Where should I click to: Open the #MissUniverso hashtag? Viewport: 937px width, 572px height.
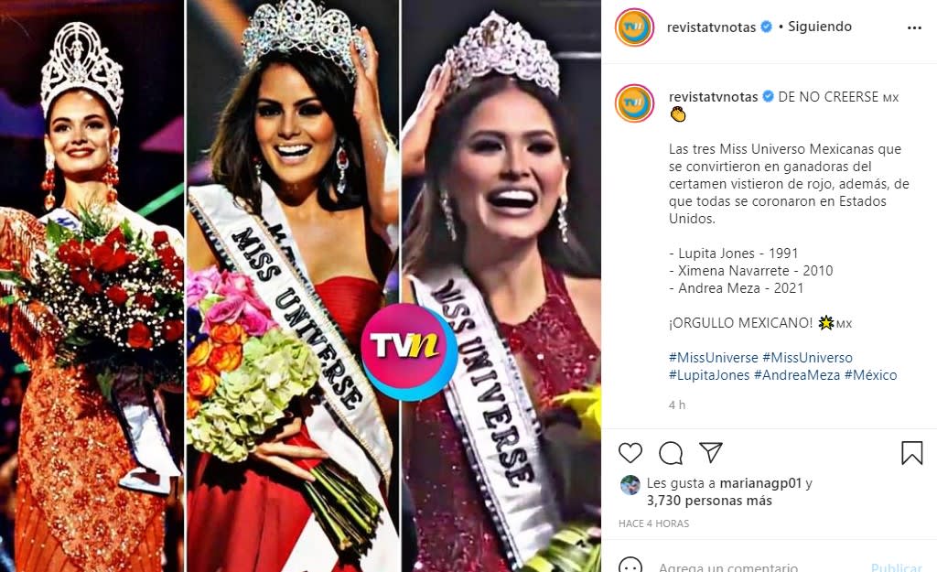tap(807, 358)
